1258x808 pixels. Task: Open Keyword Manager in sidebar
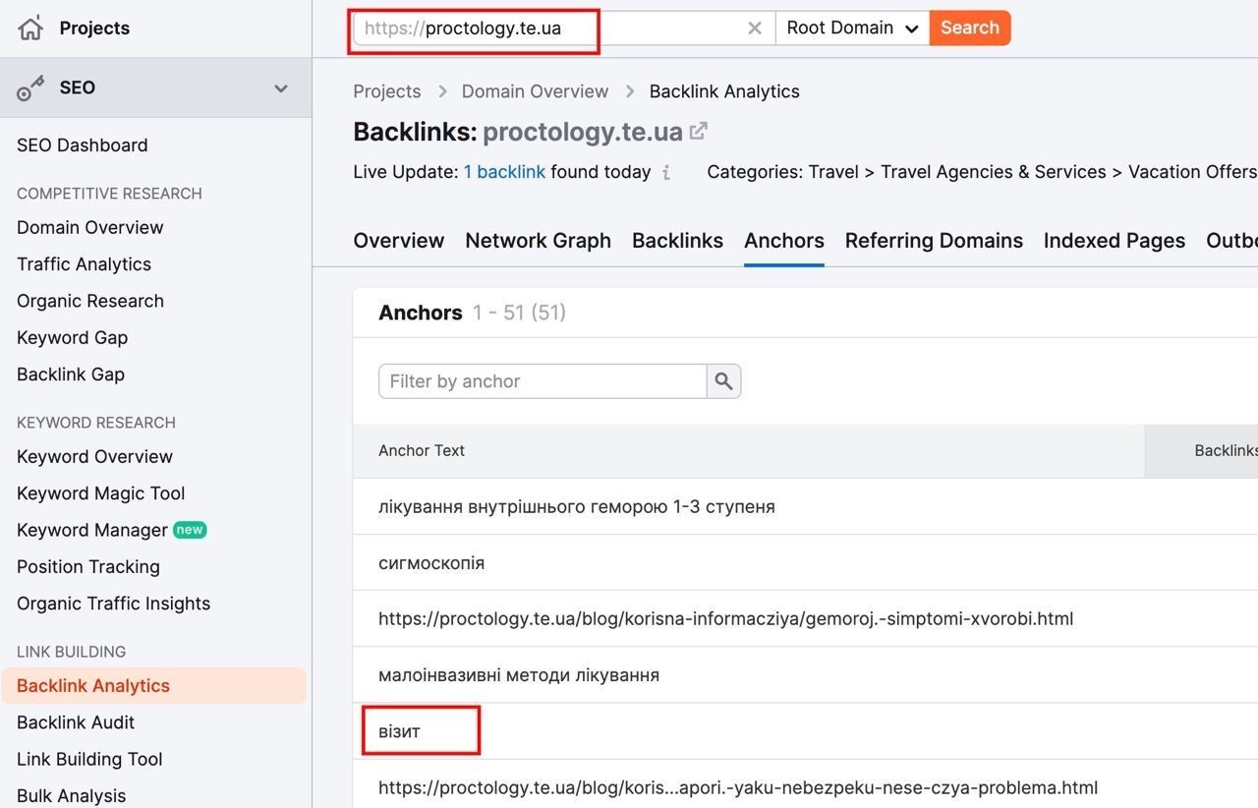[x=92, y=531]
